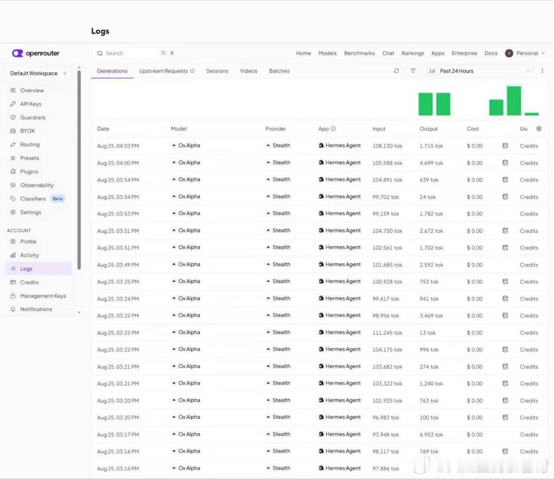
Task: Go to Home in top navigation
Action: point(304,53)
